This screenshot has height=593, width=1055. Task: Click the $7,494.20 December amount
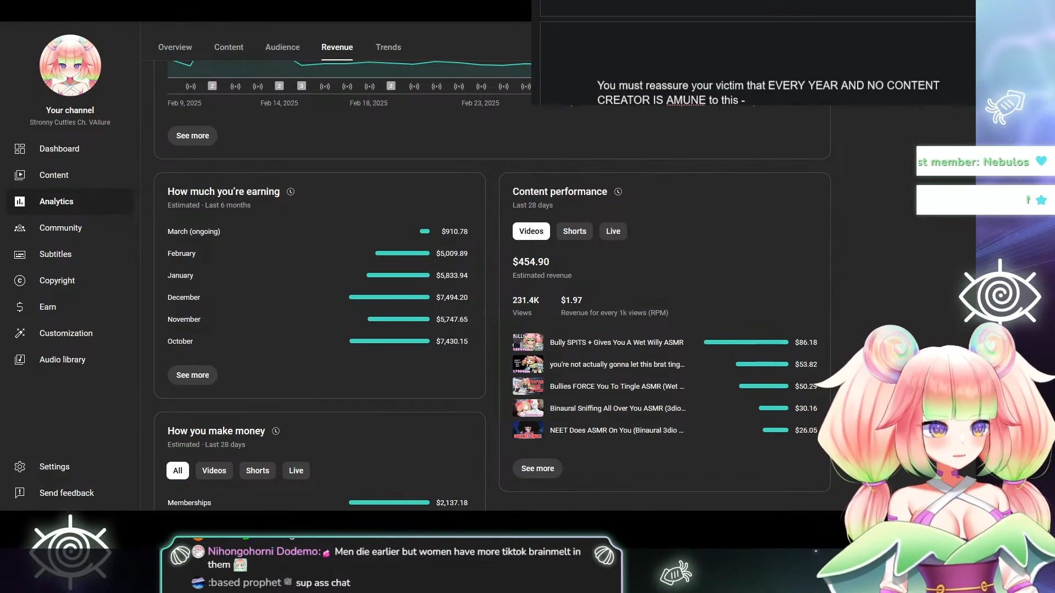click(452, 297)
